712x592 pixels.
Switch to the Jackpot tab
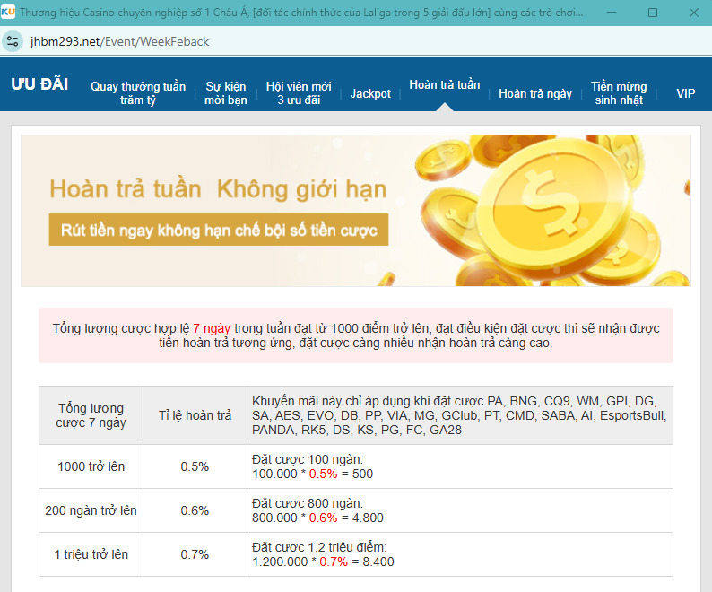pos(370,93)
